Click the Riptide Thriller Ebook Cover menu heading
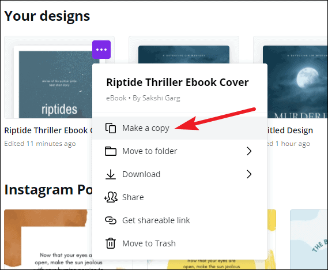This screenshot has width=328, height=270. click(x=178, y=82)
